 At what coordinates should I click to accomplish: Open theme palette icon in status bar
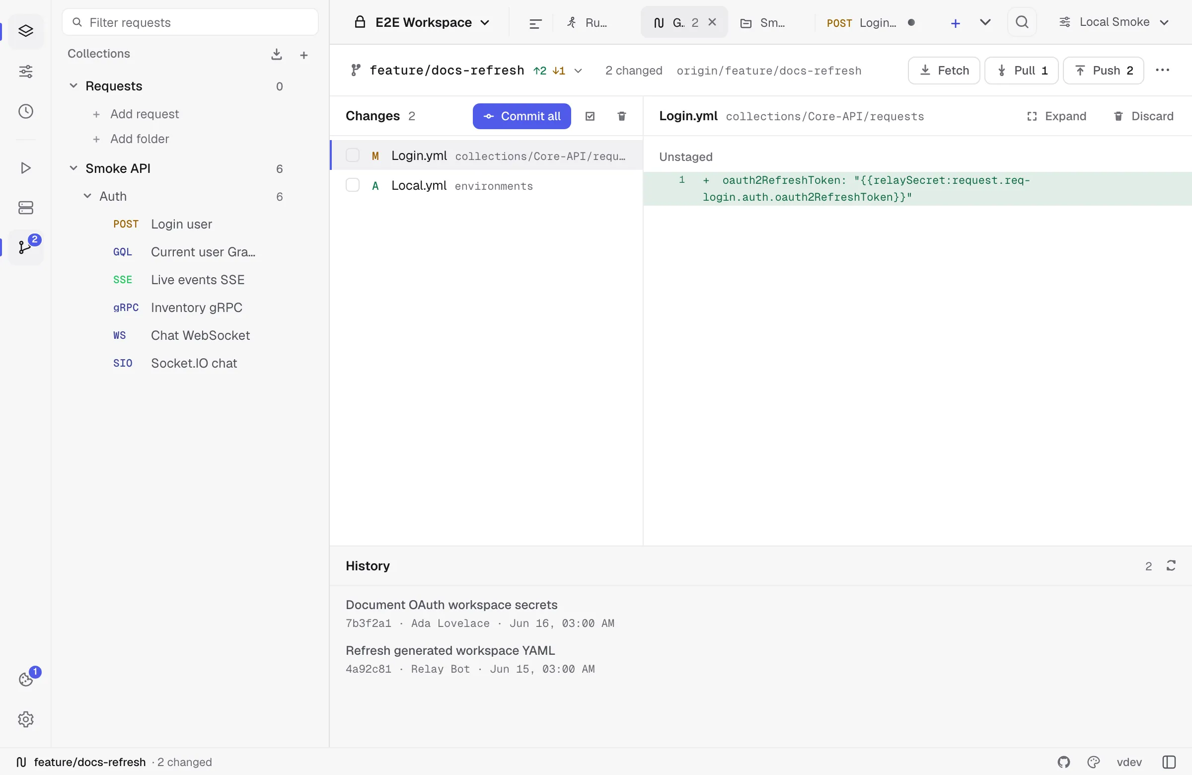[1093, 762]
